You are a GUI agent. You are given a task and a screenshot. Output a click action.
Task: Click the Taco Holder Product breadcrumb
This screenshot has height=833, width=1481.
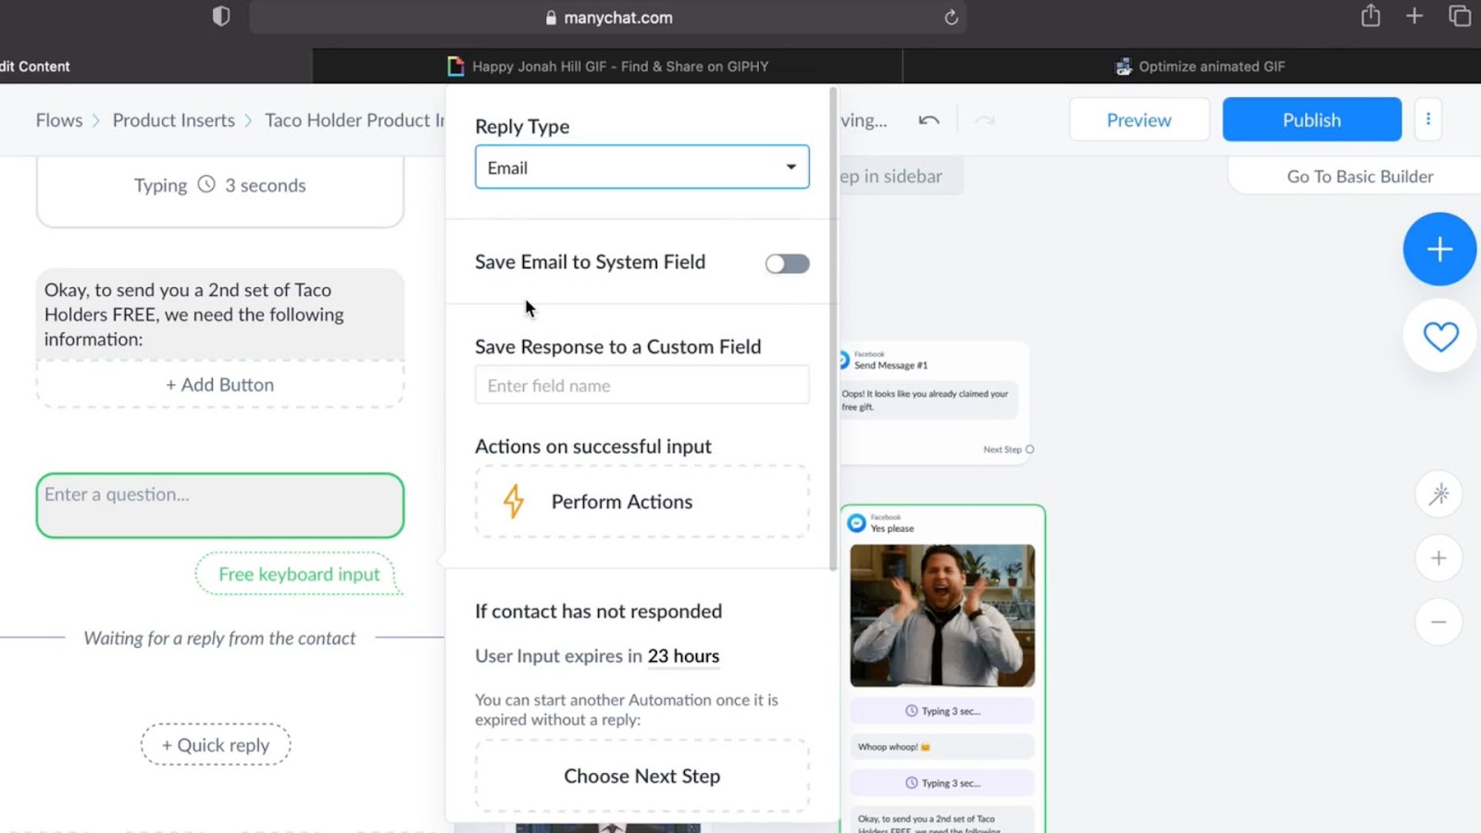click(355, 120)
